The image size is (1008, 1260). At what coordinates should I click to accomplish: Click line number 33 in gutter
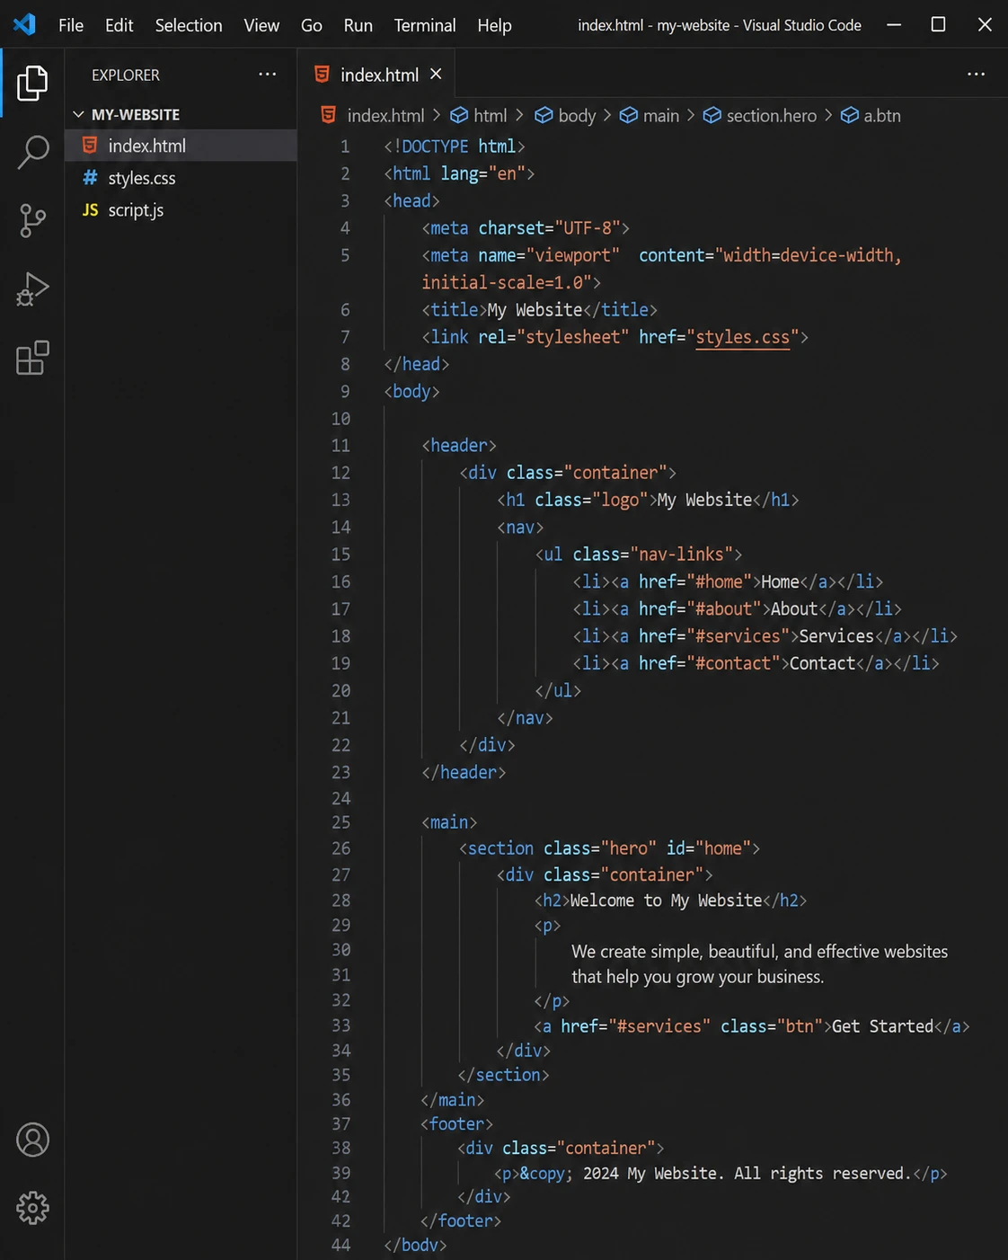tap(340, 1025)
